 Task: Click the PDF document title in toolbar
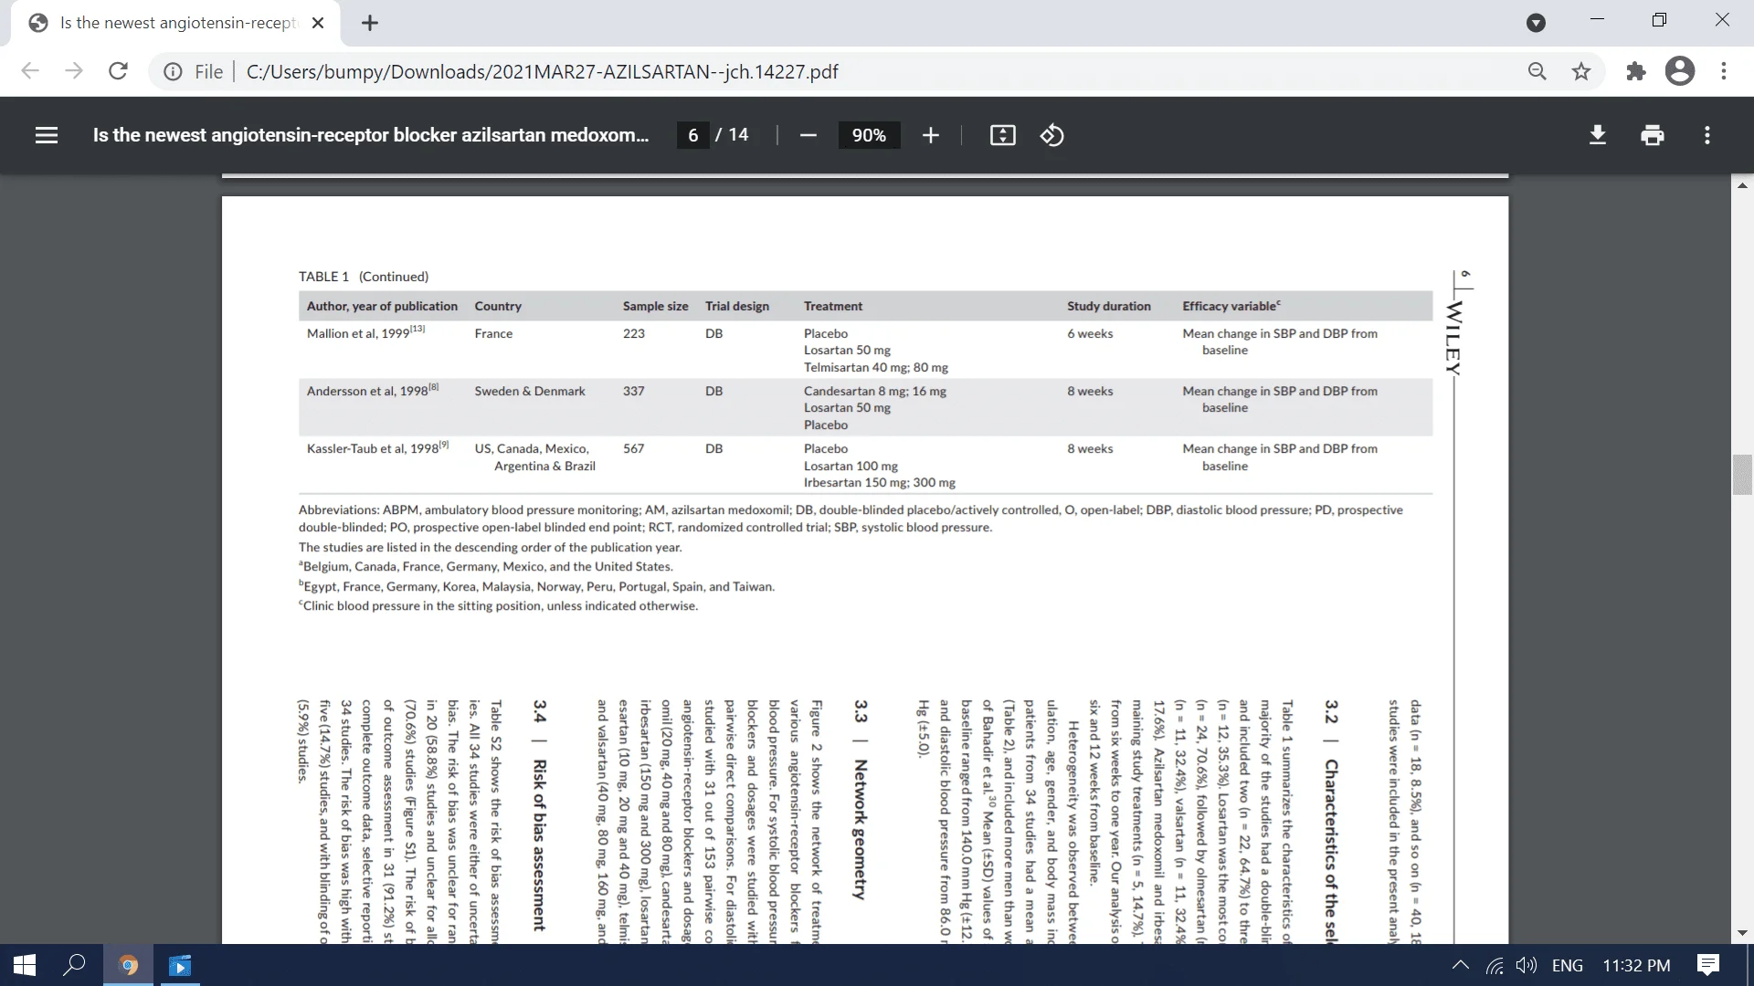[371, 135]
